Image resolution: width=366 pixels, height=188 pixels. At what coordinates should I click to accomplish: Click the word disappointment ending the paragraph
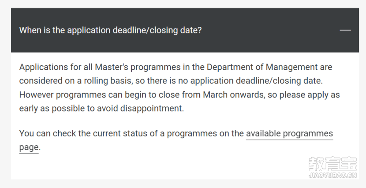tap(152, 109)
